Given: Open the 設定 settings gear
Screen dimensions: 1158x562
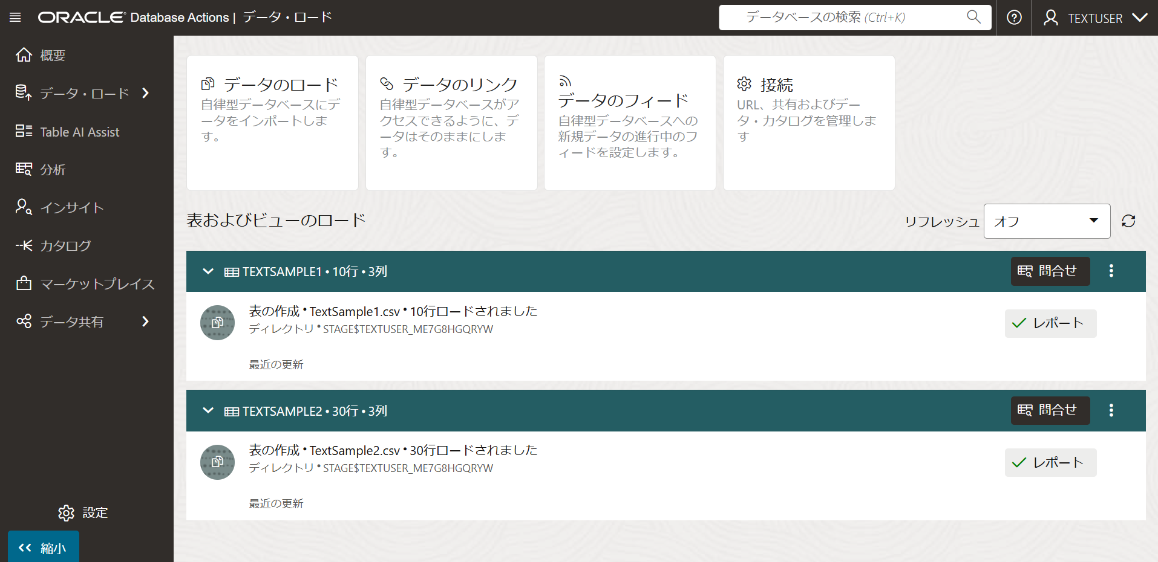Looking at the screenshot, I should coord(83,512).
